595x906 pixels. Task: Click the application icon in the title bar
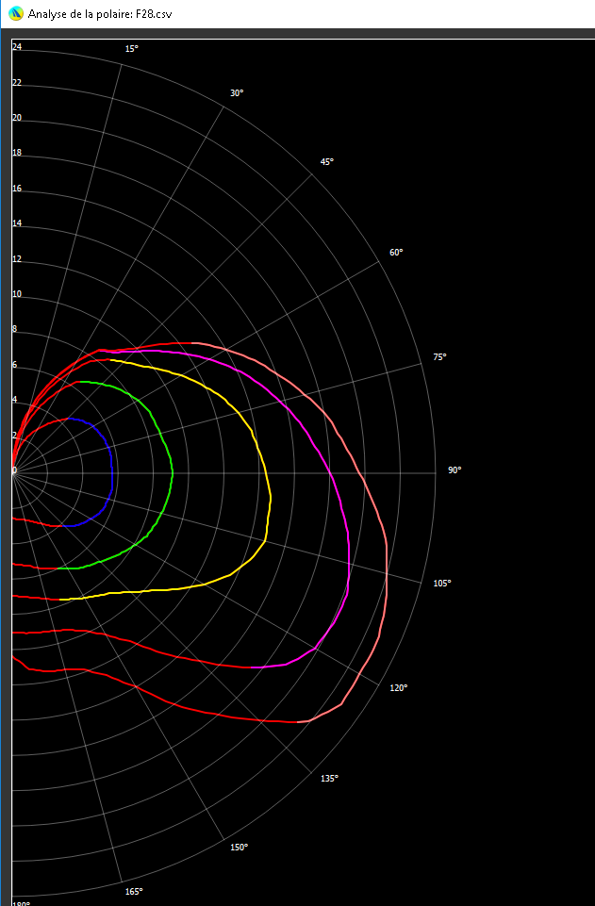point(16,12)
